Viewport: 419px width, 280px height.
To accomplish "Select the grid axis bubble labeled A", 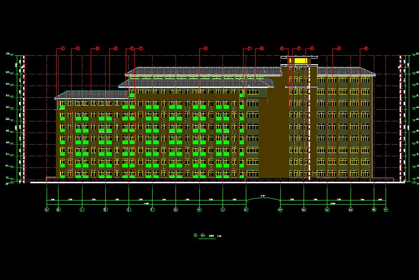I will coord(47,210).
